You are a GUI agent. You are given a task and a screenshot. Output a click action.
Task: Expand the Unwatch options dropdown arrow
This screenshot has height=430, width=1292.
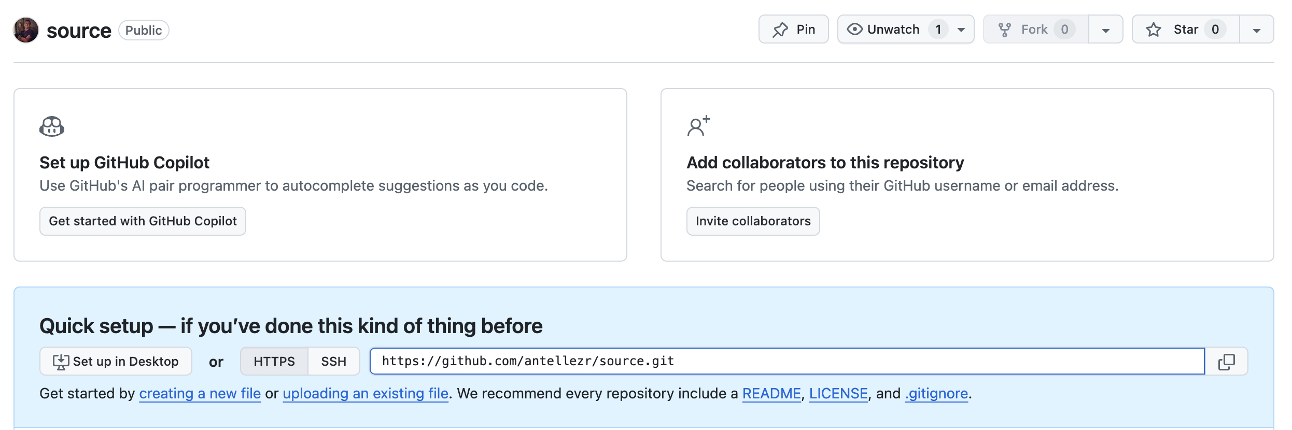961,30
